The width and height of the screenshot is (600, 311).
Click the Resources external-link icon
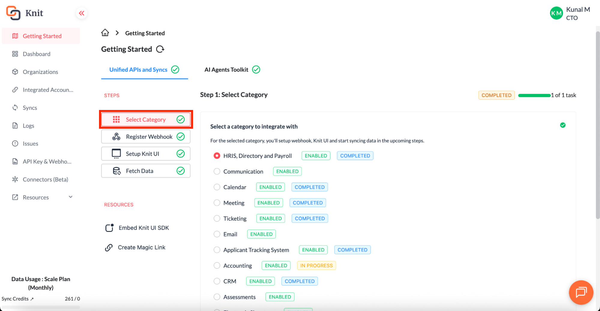(x=15, y=197)
